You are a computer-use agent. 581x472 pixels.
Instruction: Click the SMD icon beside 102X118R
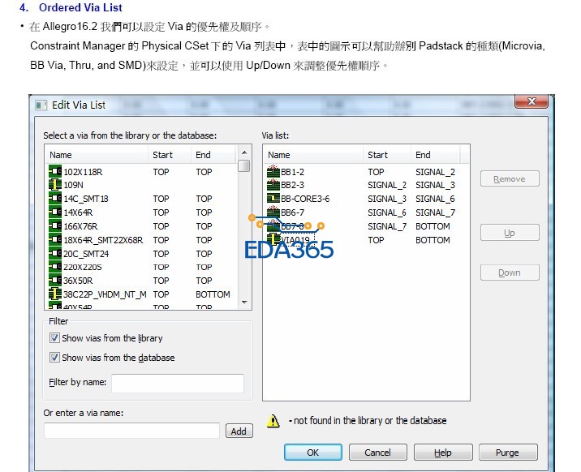pyautogui.click(x=55, y=171)
